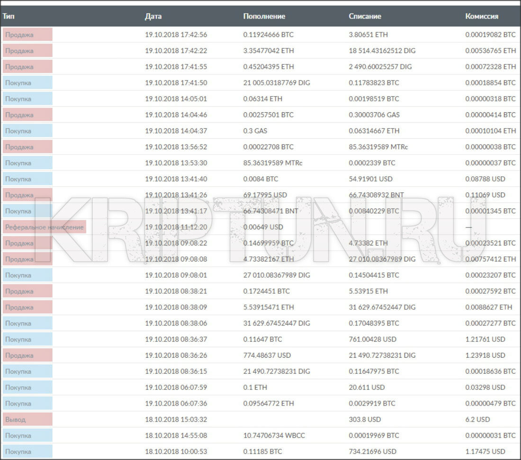Image resolution: width=521 pixels, height=460 pixels.
Task: Click value 5.53915471 ETH
Action: 269,307
